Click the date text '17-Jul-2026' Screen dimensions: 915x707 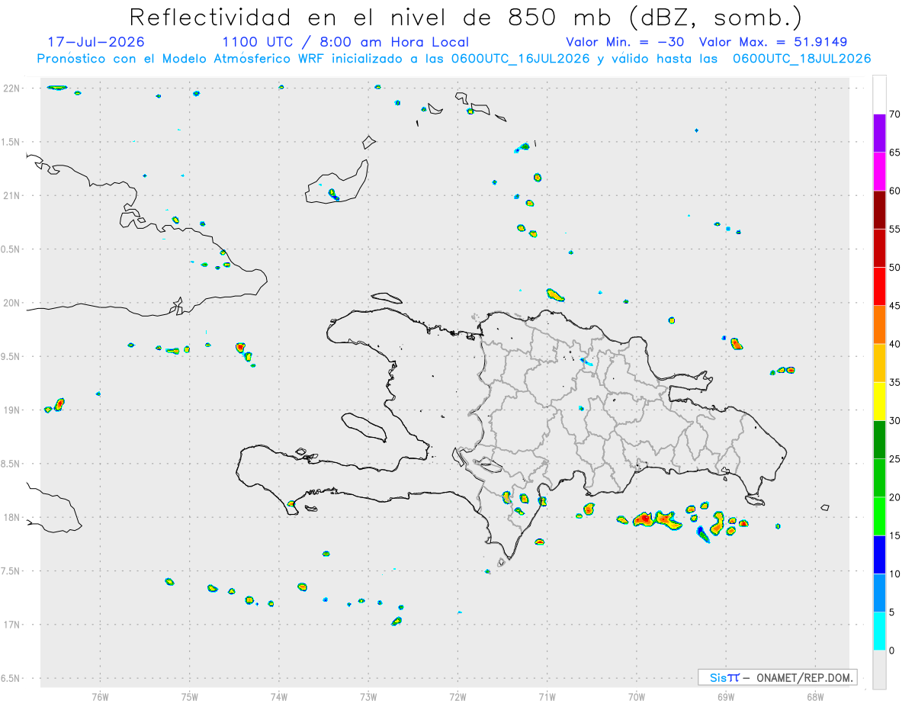coord(96,42)
